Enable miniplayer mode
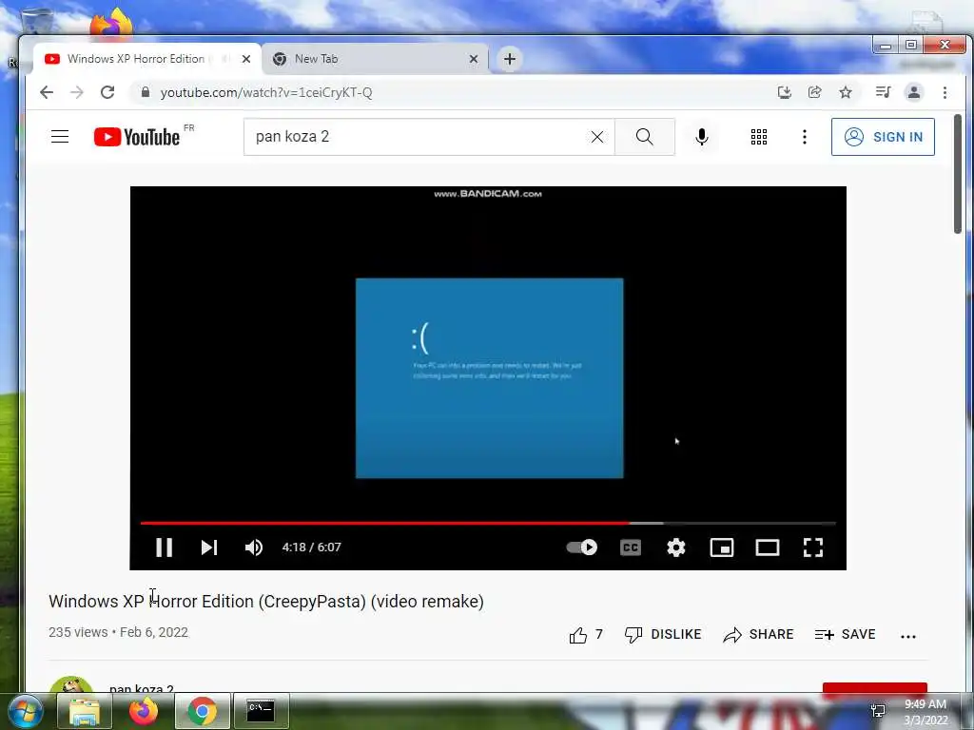974x730 pixels. click(x=722, y=547)
